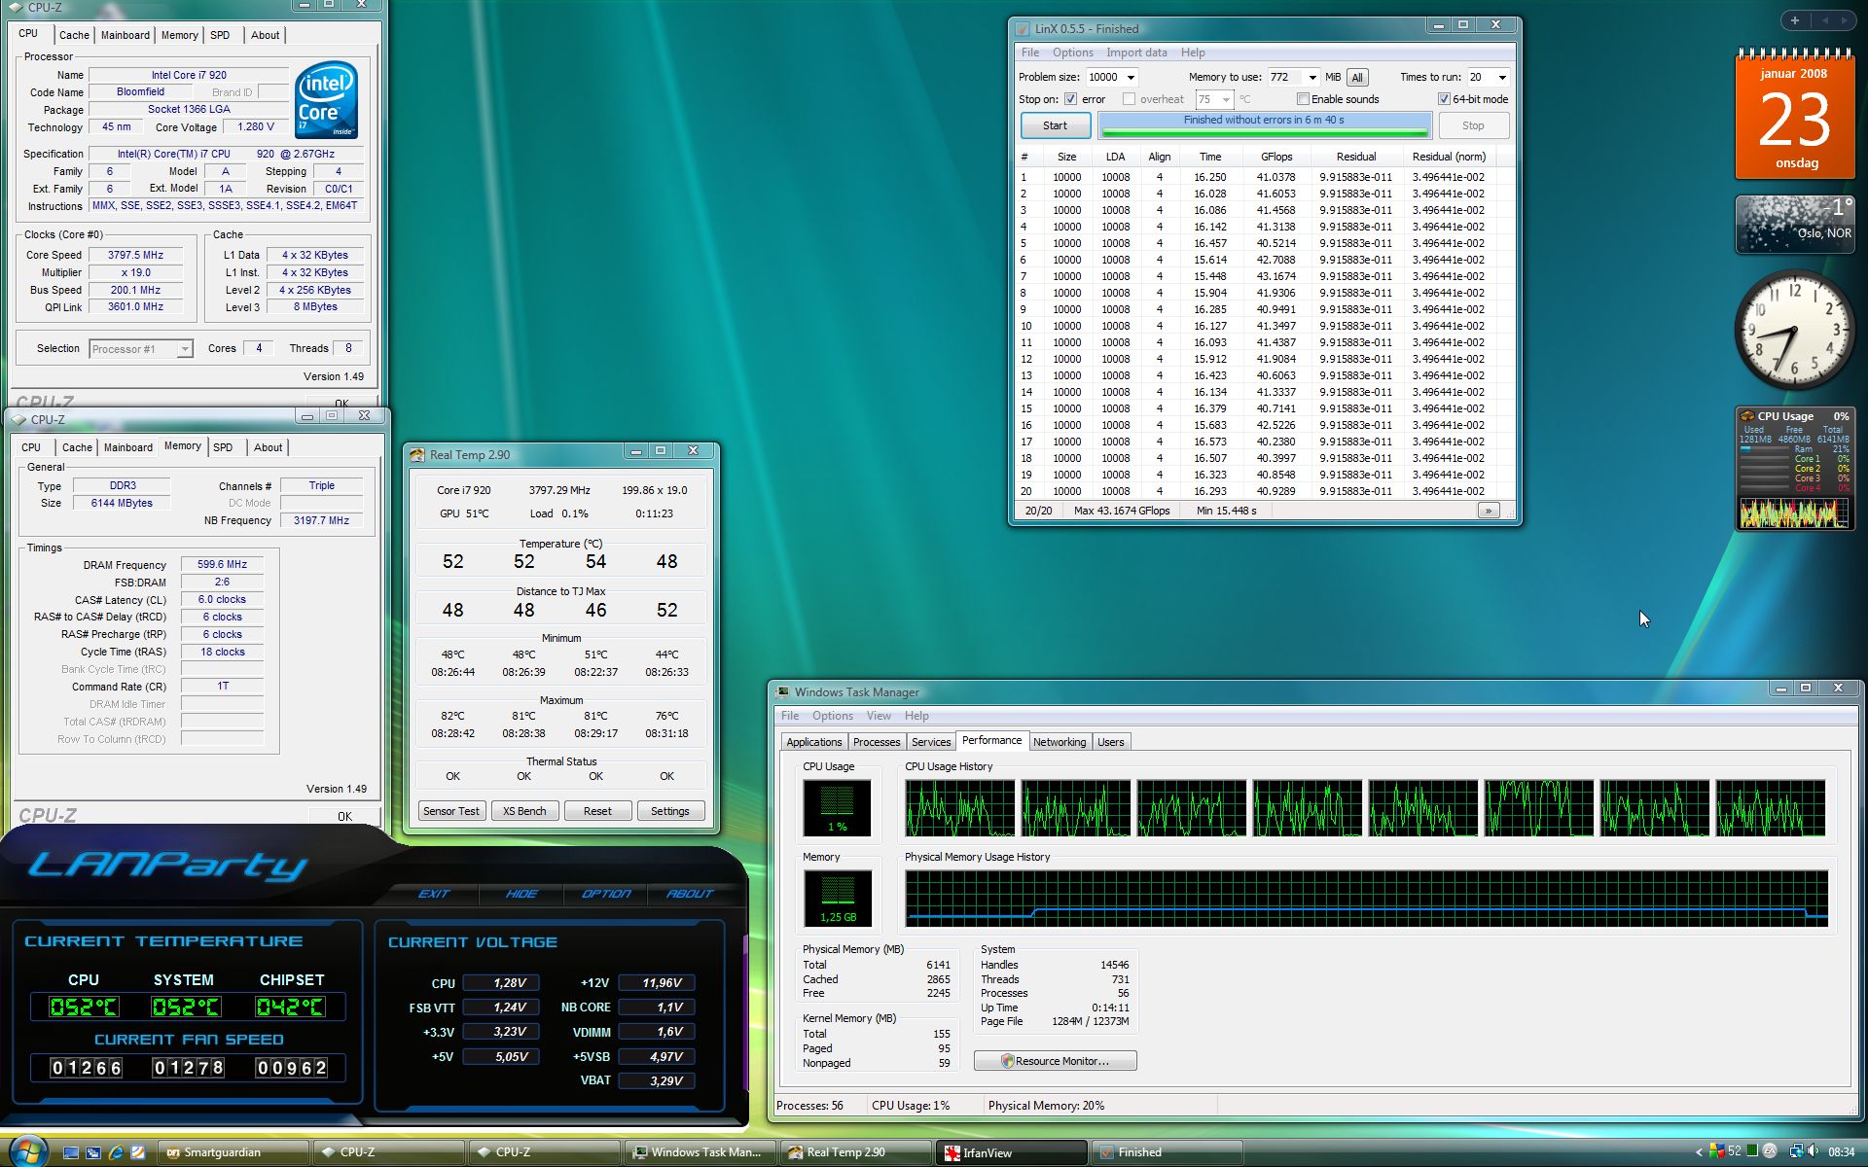The height and width of the screenshot is (1167, 1868).
Task: Click the colorful shield tray icon
Action: coord(1716,1151)
